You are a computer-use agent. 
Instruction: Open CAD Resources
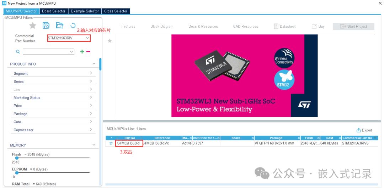[x=246, y=26]
